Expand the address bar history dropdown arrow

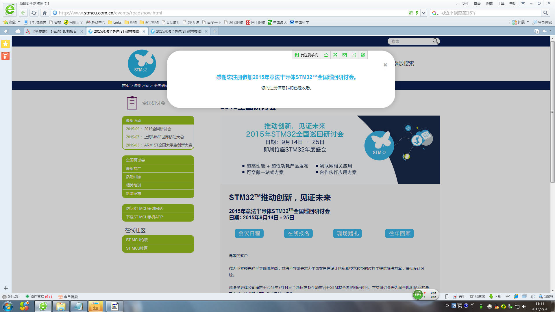coord(423,13)
